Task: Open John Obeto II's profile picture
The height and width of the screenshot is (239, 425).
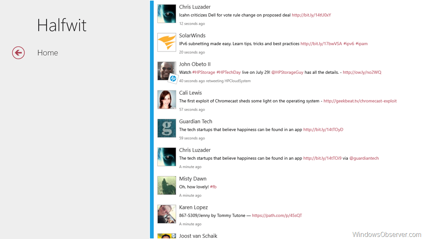Action: pos(166,71)
